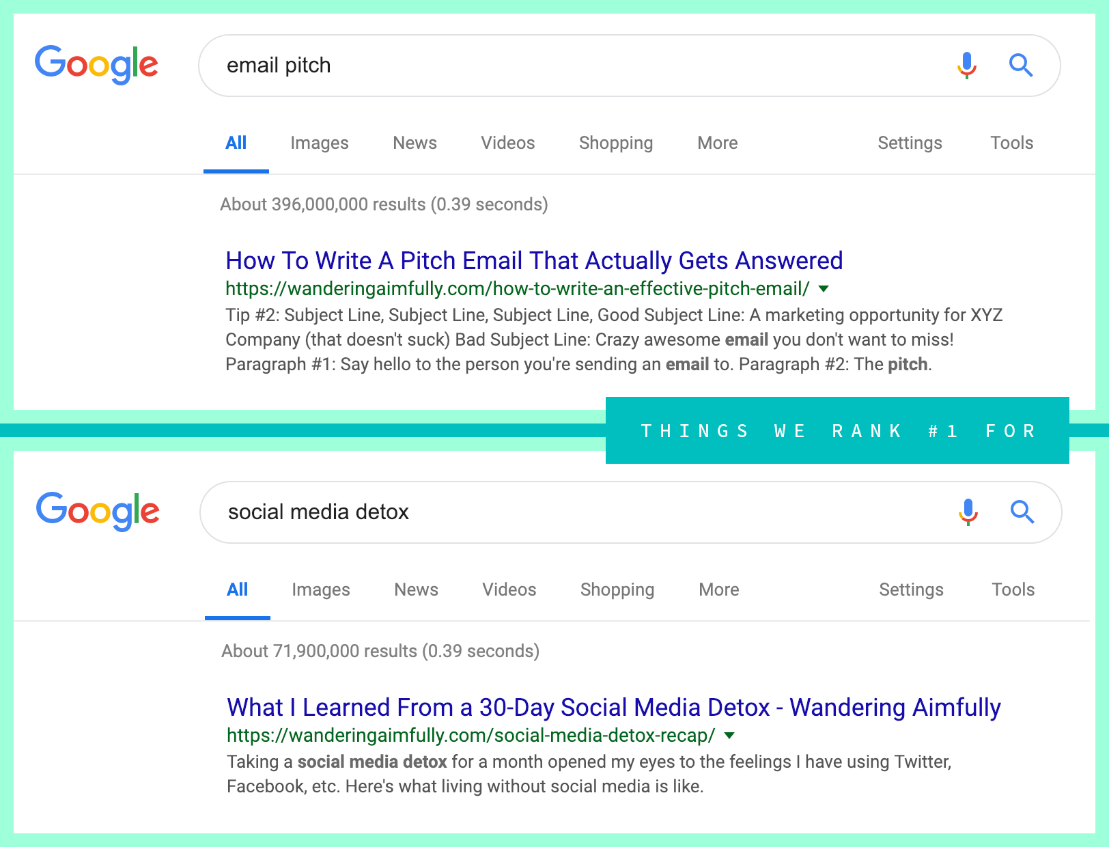Select the highlighted All tab for email pitch
This screenshot has width=1109, height=847.
click(236, 143)
